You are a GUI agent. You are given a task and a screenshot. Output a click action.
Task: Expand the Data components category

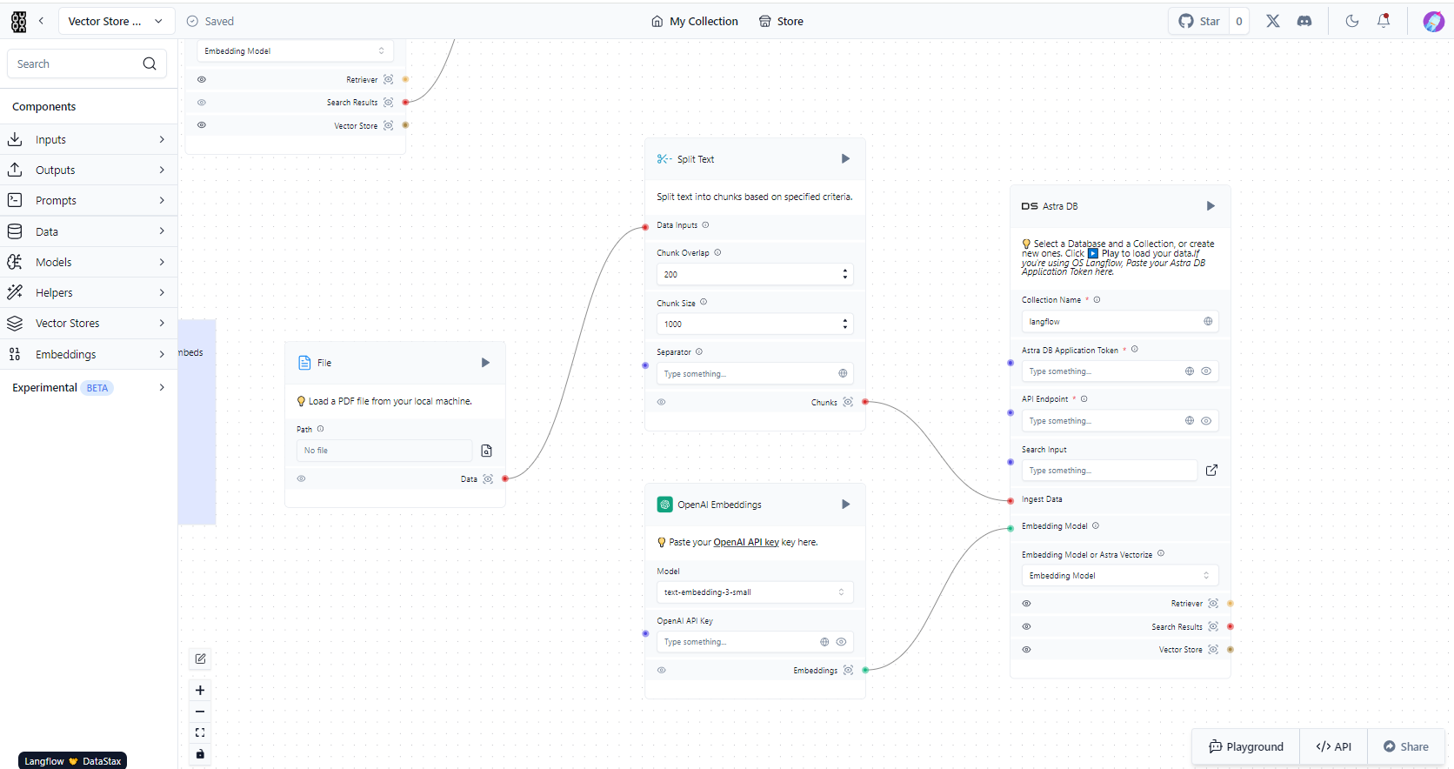pyautogui.click(x=89, y=231)
